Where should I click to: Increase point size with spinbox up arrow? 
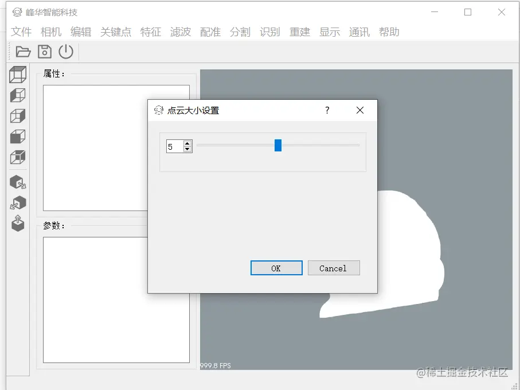[x=187, y=143]
